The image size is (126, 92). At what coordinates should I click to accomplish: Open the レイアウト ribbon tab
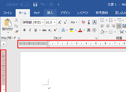coord(83,13)
